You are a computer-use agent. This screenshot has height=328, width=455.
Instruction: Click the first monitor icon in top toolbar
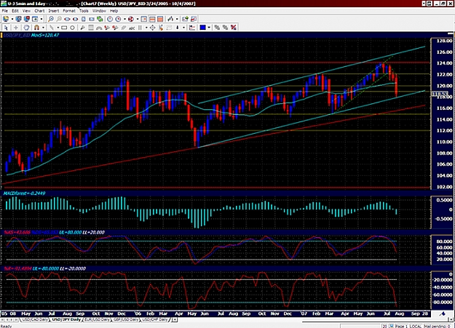pyautogui.click(x=19, y=19)
